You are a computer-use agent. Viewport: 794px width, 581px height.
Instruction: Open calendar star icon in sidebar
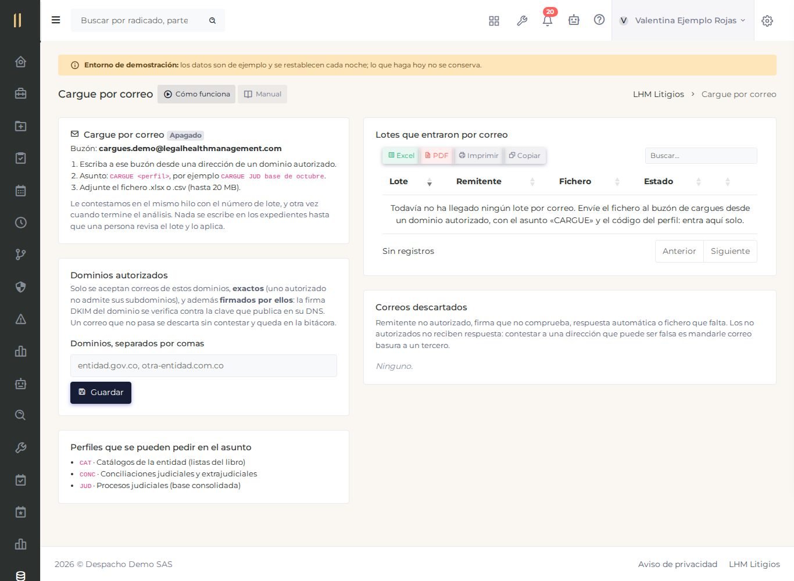[20, 512]
